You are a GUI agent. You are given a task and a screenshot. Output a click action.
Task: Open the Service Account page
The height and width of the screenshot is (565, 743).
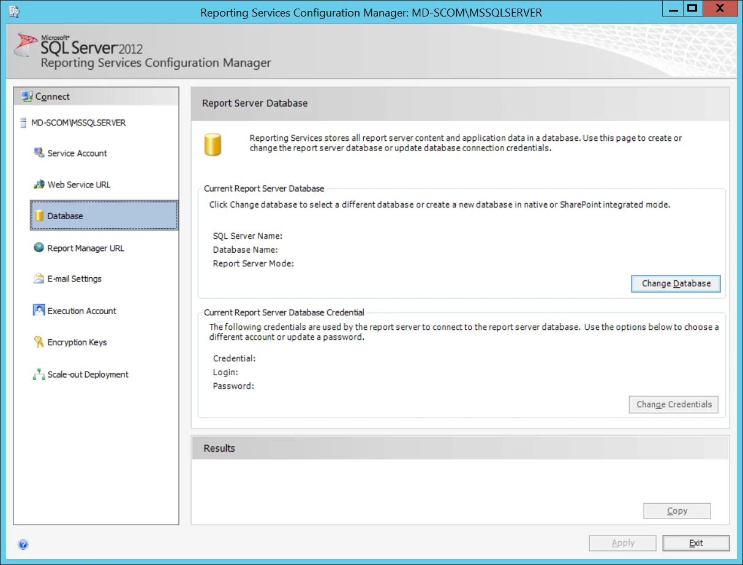(77, 153)
